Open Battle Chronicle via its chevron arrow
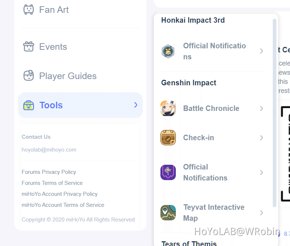290x246 pixels. point(261,108)
